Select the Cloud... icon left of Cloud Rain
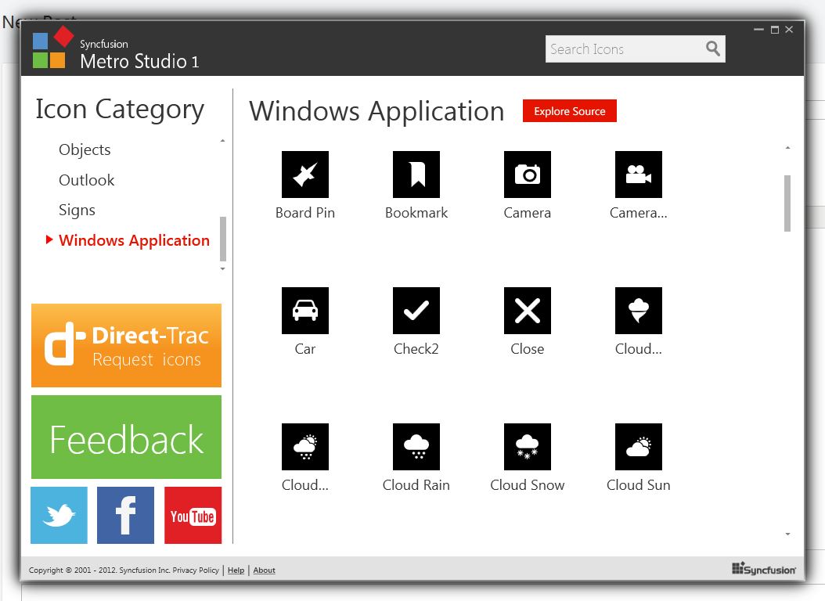The image size is (825, 601). 305,446
